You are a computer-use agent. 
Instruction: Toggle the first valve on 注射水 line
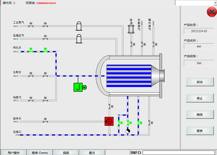[31, 75]
